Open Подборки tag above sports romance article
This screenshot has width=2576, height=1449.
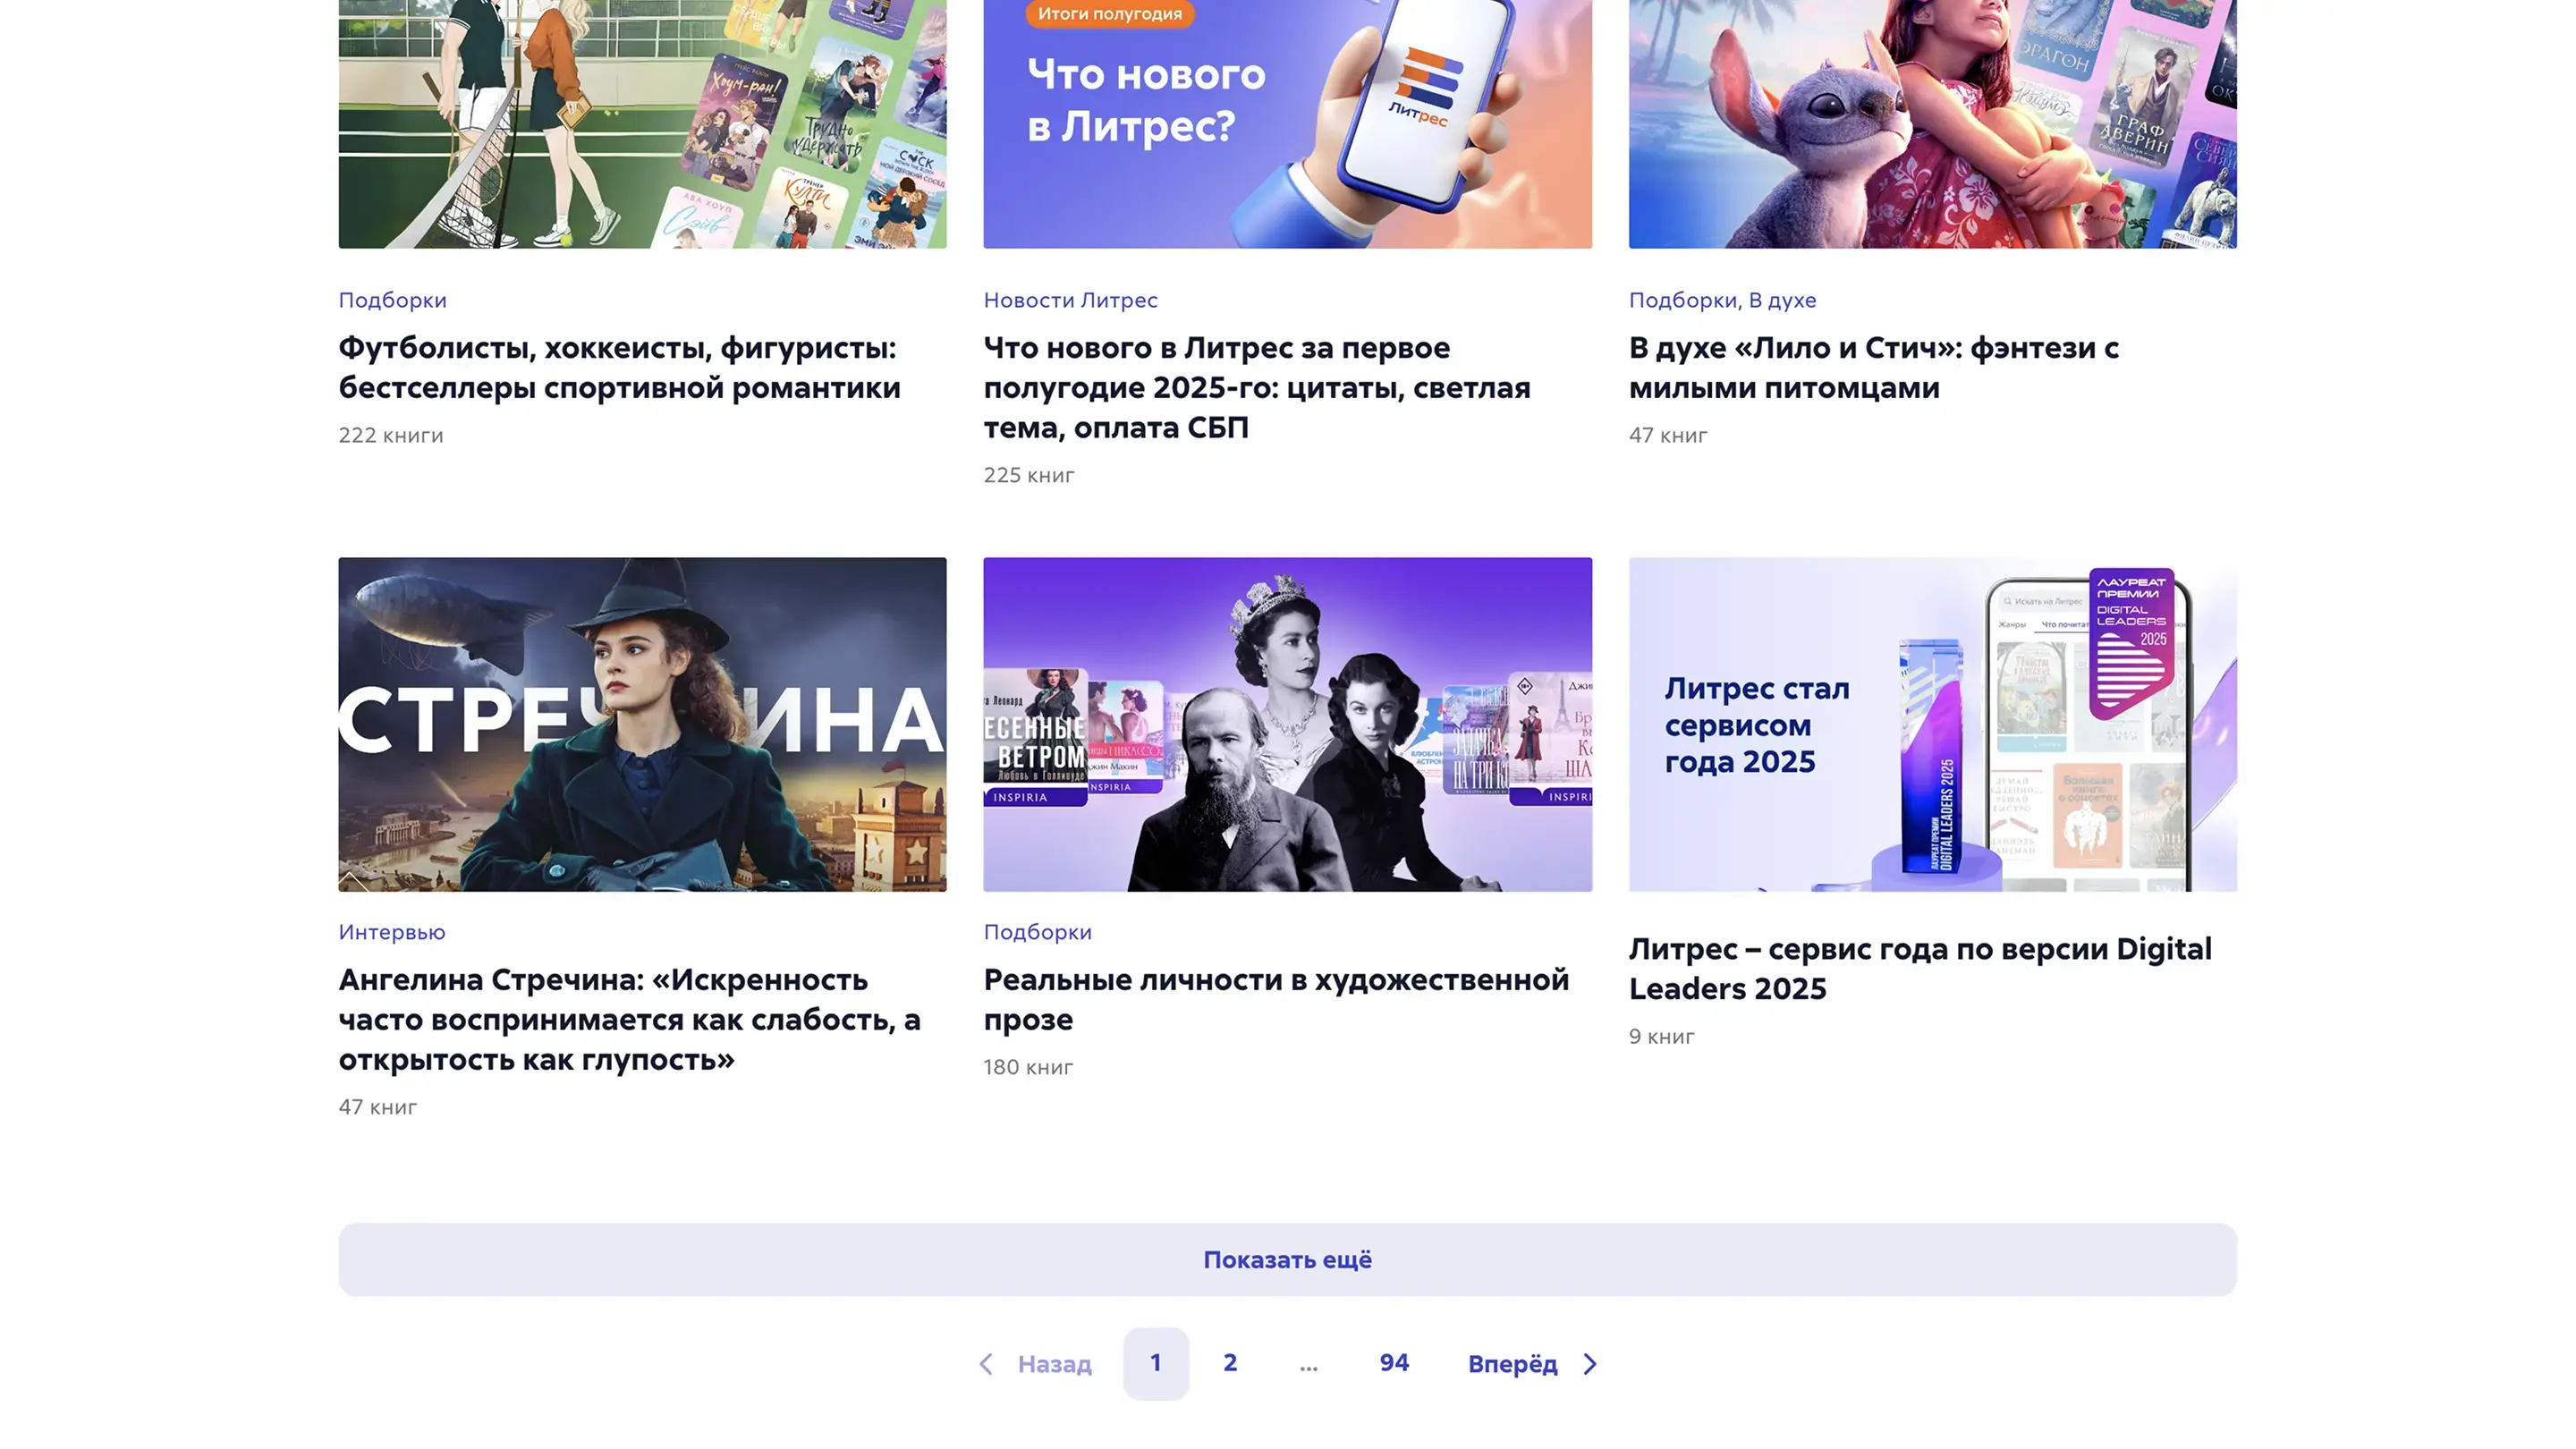[392, 300]
